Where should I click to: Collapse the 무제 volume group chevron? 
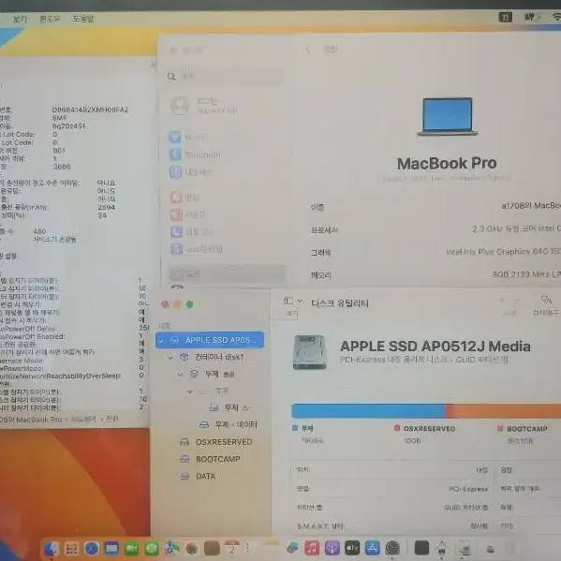coord(181,375)
